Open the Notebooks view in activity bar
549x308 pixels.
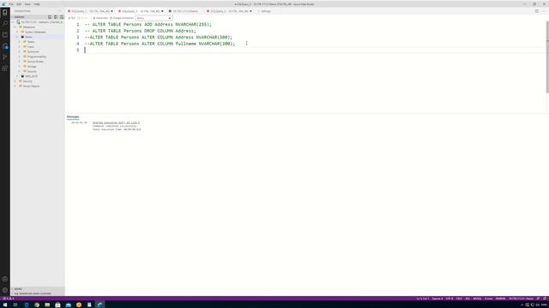coord(5,34)
